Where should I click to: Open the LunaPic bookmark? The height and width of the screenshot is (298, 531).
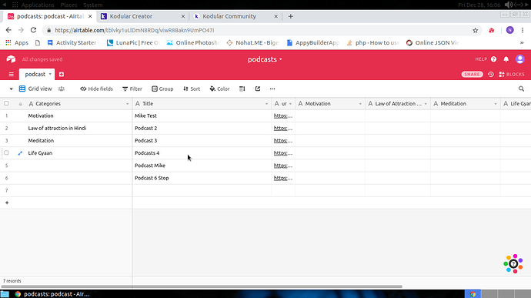point(133,42)
